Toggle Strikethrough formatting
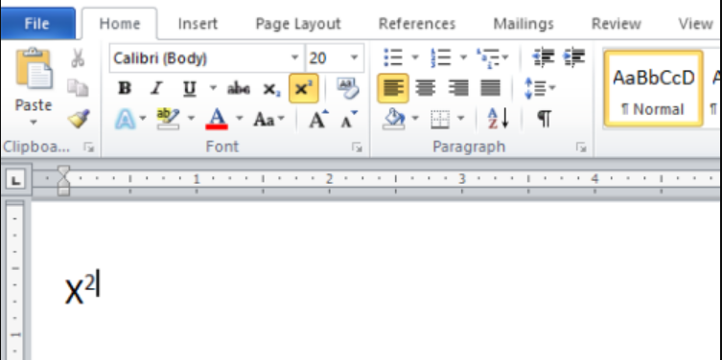The width and height of the screenshot is (722, 360). coord(239,88)
